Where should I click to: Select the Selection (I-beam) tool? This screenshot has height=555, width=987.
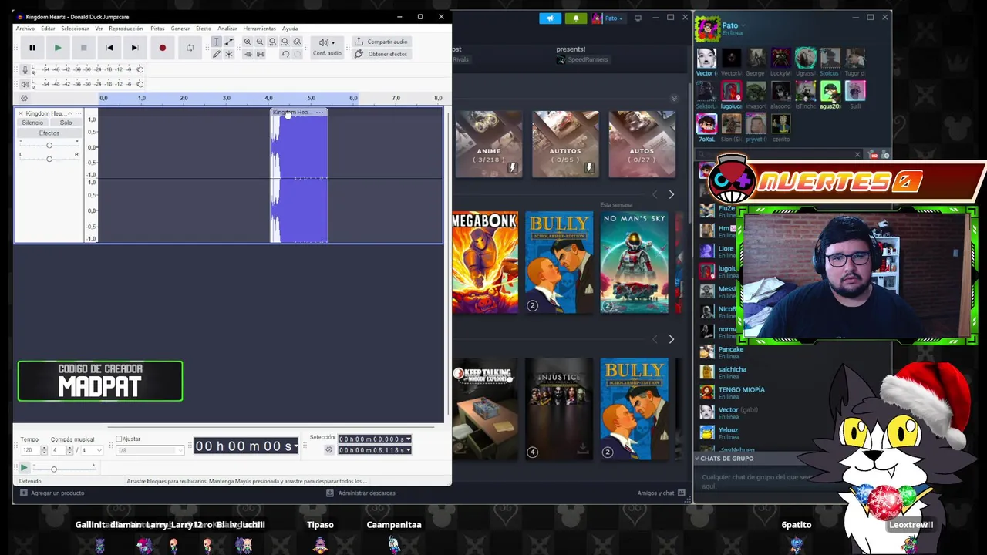click(217, 42)
